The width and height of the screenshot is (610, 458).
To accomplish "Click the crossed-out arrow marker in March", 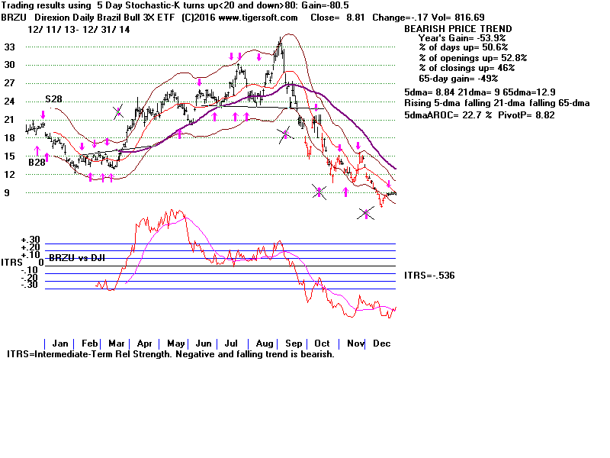I will pos(118,112).
